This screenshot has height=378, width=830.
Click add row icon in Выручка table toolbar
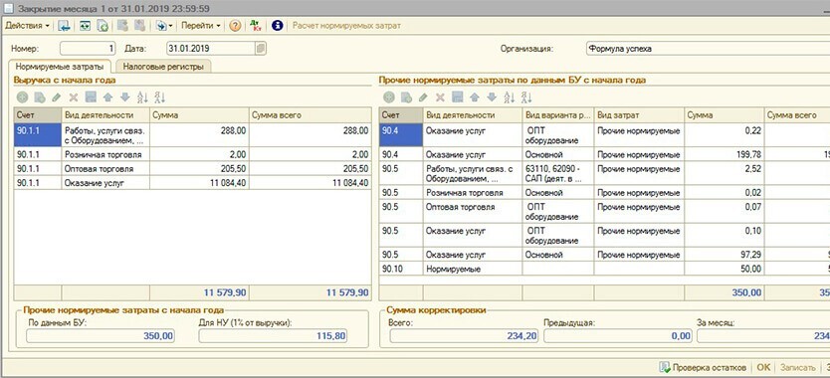click(x=22, y=97)
